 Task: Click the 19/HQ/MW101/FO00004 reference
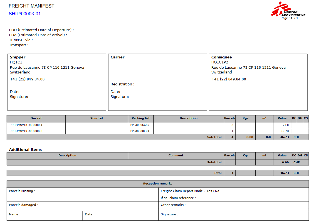(x=26, y=125)
